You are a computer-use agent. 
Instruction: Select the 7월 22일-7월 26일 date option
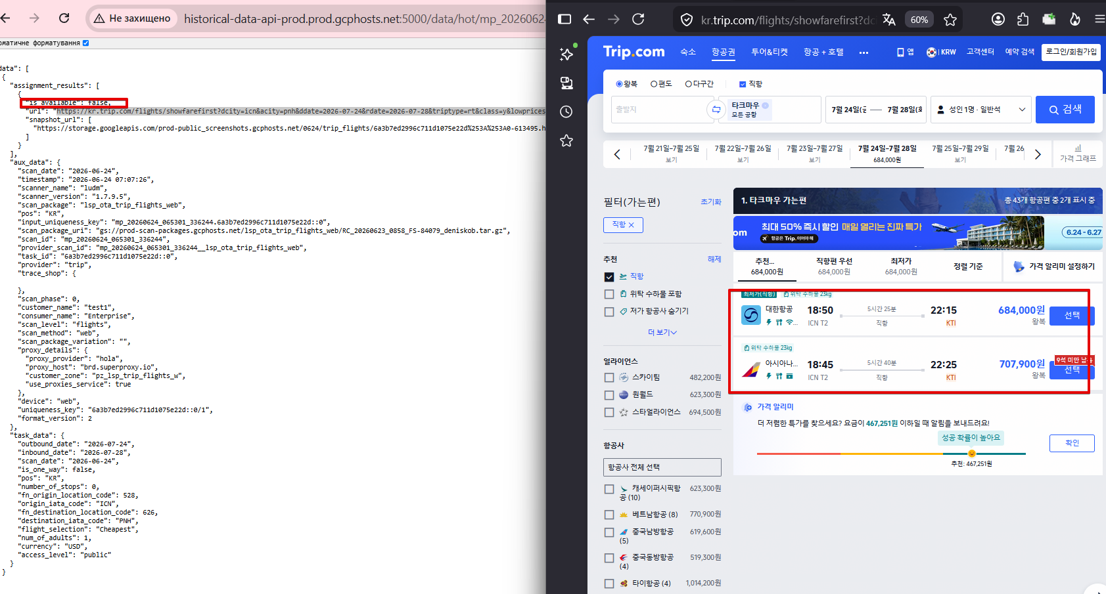(743, 154)
